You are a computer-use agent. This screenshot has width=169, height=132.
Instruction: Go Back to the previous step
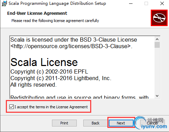[x=95, y=123]
